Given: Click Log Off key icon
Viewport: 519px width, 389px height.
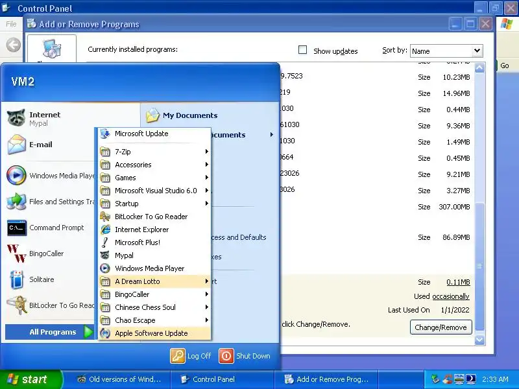Looking at the screenshot, I should point(178,356).
